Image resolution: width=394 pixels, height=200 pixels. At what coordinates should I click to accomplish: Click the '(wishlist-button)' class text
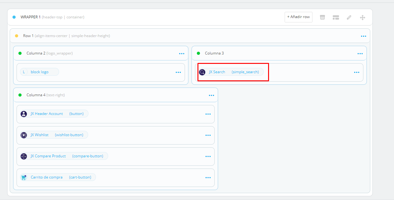[69, 135]
